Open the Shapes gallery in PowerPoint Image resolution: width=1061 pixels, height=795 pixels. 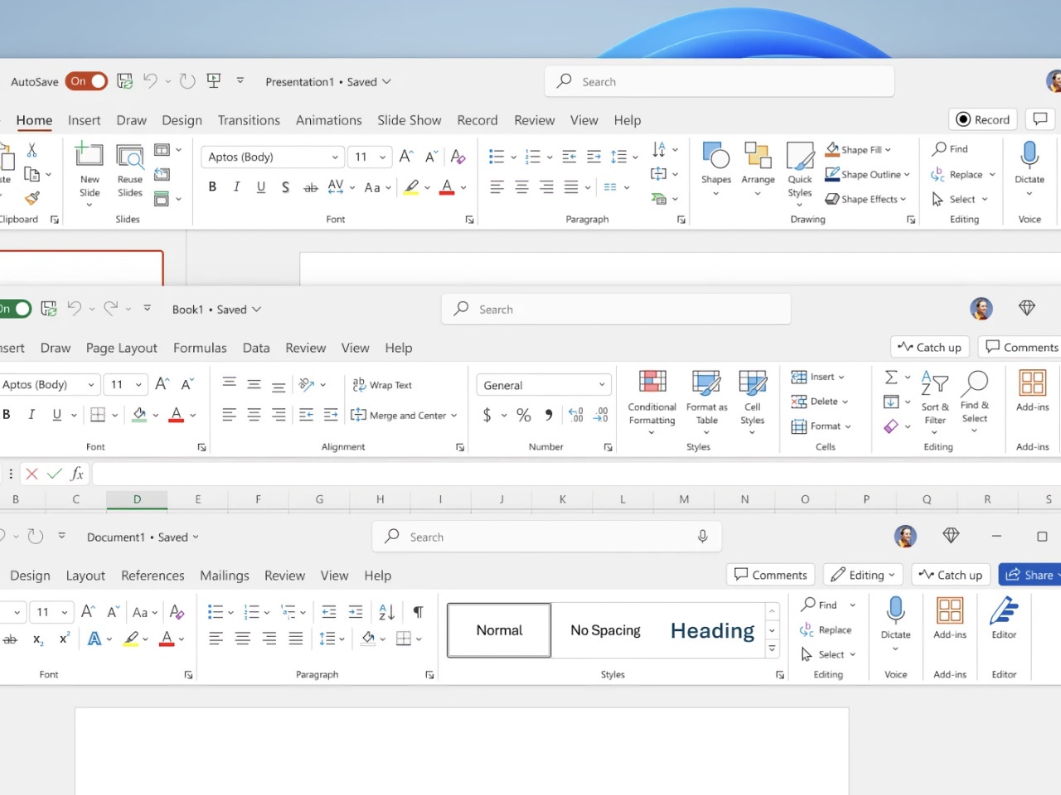coord(716,169)
